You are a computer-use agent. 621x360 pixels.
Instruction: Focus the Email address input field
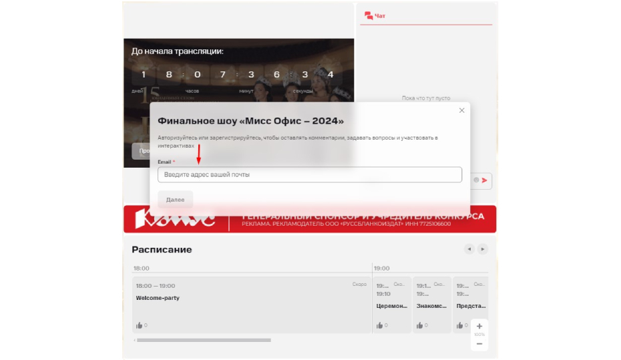(x=310, y=174)
